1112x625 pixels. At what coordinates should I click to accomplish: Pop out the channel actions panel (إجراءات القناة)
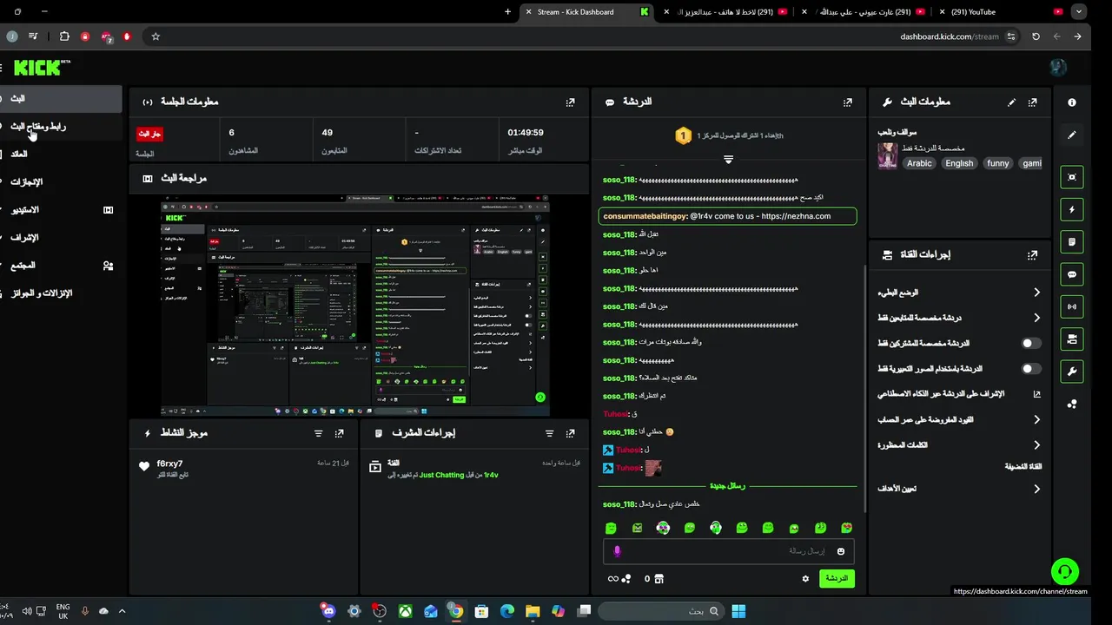[x=1032, y=255]
